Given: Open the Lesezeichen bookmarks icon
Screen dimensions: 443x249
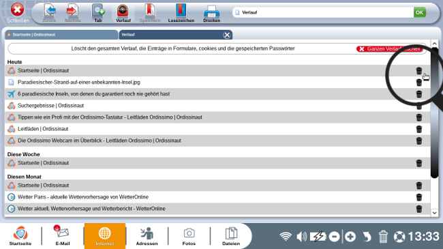Looking at the screenshot, I should coord(181,13).
